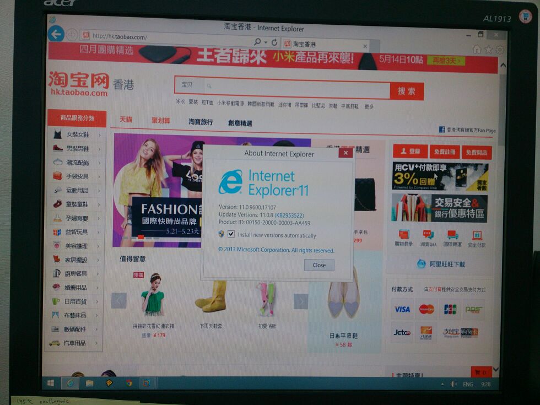Click the search magnifier in the address bar
Screen dimensions: 540x405
coord(257,42)
